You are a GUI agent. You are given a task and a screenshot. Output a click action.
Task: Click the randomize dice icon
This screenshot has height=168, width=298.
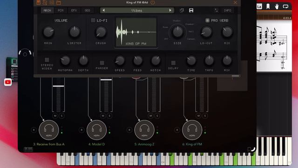[x=182, y=10]
